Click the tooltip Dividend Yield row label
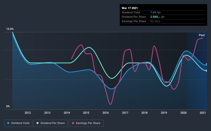The height and width of the screenshot is (131, 211). coord(131,12)
